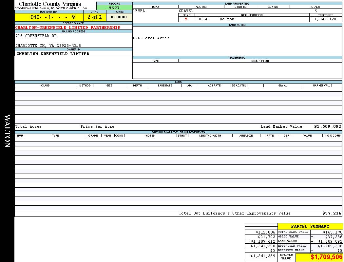Click the Total Out Buildings improvements value

[x=332, y=213]
